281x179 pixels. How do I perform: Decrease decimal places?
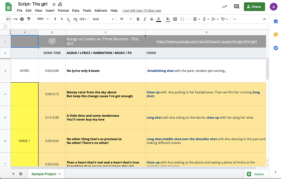tap(68, 19)
